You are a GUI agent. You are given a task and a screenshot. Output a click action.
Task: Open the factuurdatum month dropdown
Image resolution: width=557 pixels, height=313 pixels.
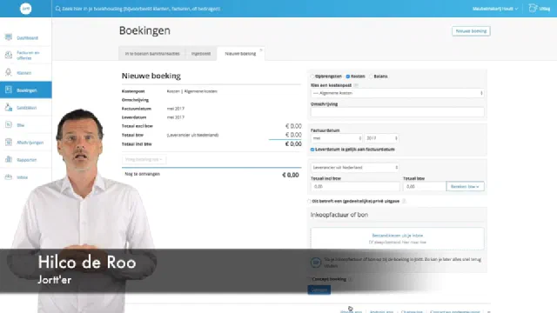coord(337,138)
